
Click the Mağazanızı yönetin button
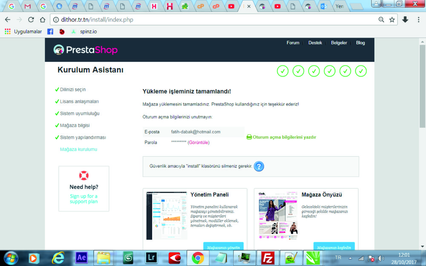click(x=223, y=246)
